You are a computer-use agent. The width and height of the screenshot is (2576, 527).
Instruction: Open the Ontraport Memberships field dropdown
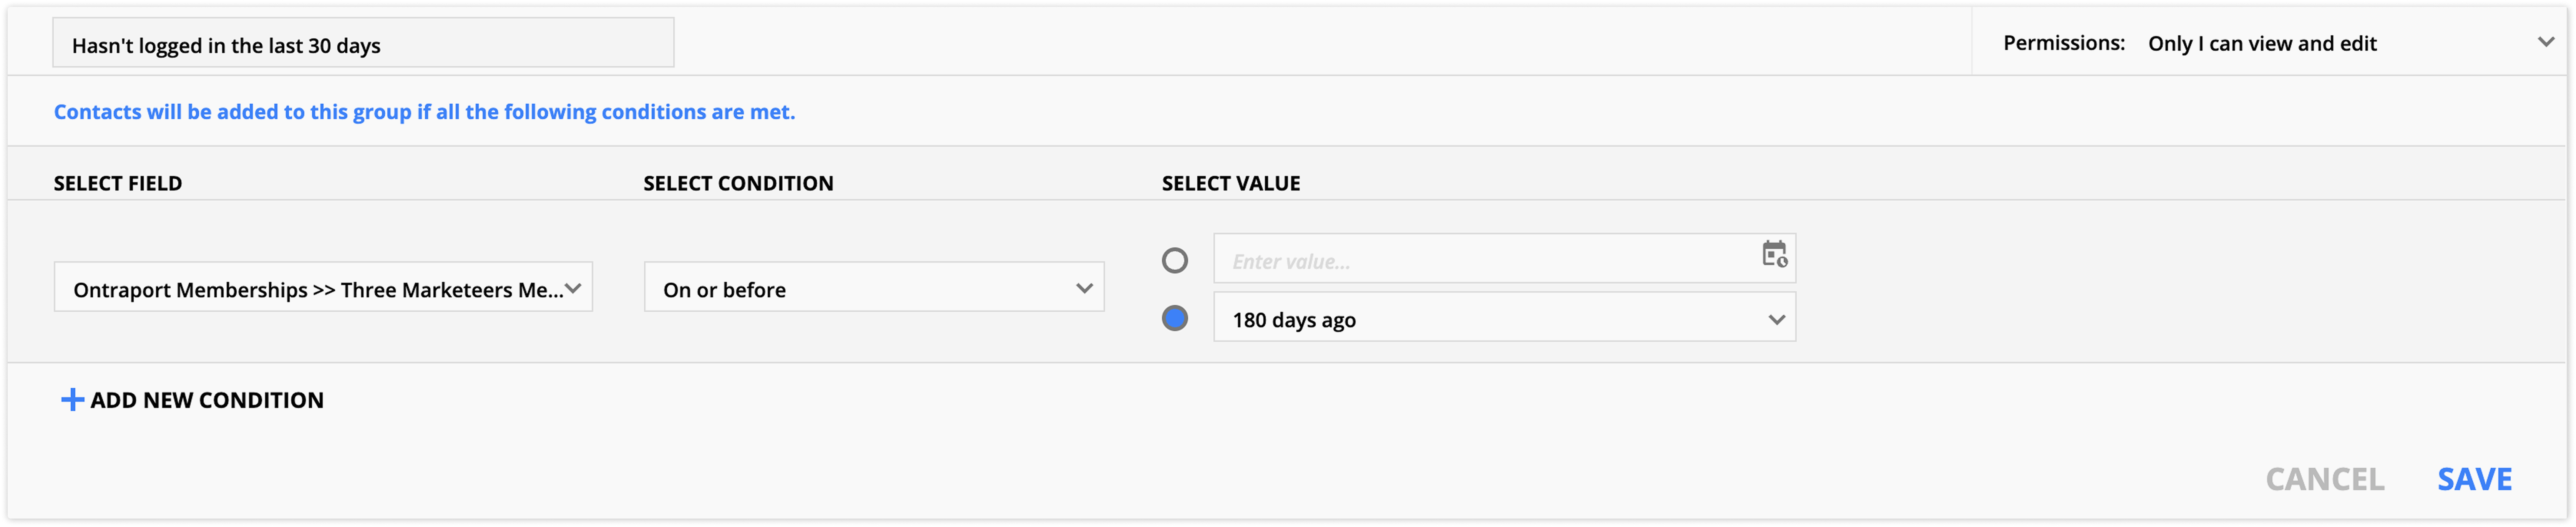[x=318, y=289]
